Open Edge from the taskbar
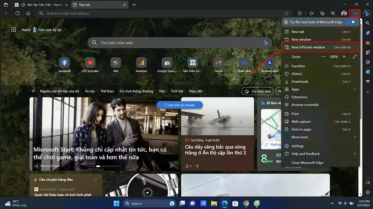This screenshot has width=373, height=209. tap(224, 203)
